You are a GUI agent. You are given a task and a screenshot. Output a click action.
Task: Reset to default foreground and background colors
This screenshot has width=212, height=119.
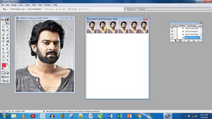tap(2, 69)
